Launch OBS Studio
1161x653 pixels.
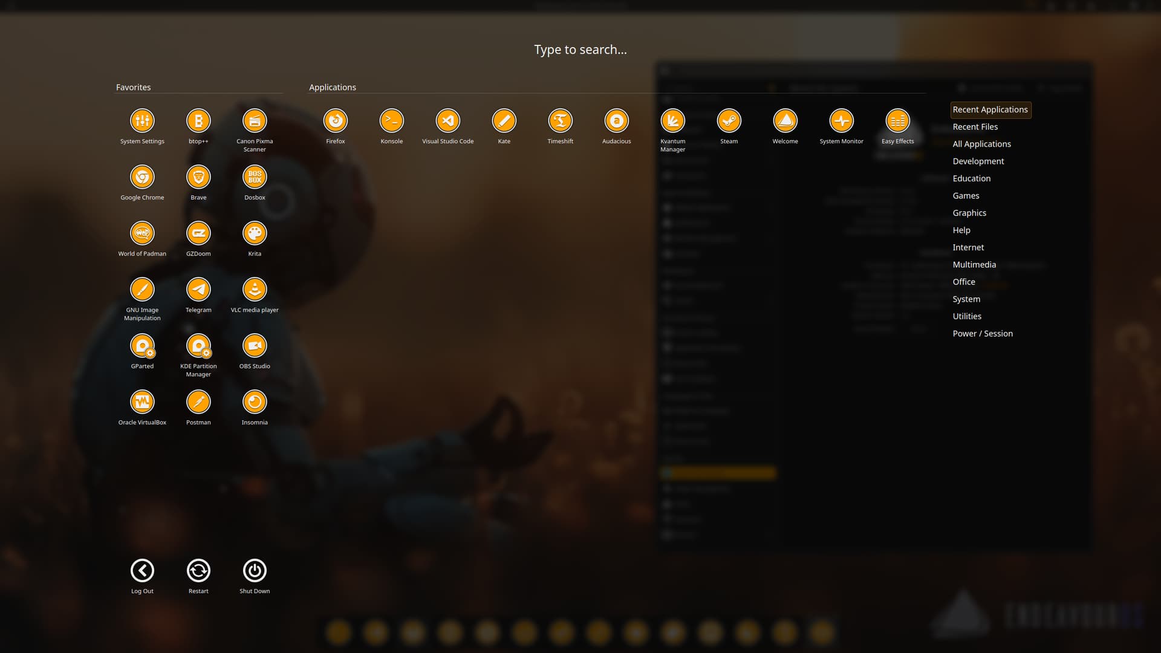coord(255,346)
